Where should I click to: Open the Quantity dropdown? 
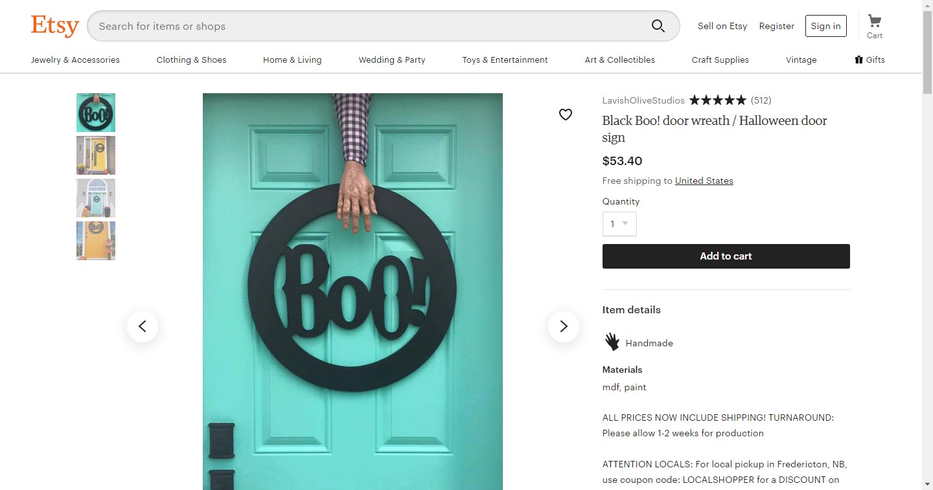(619, 224)
